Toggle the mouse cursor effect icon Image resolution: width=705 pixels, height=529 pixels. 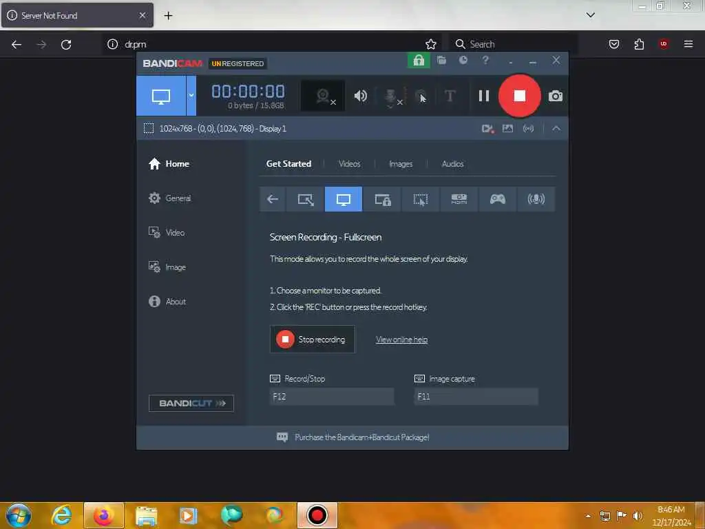point(421,96)
